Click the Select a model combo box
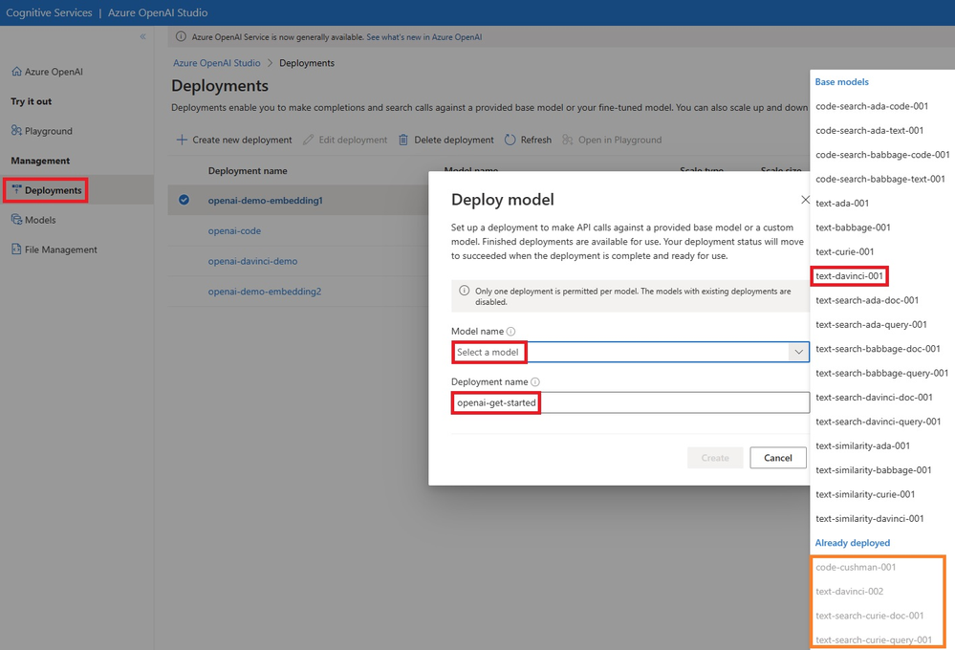 [630, 352]
